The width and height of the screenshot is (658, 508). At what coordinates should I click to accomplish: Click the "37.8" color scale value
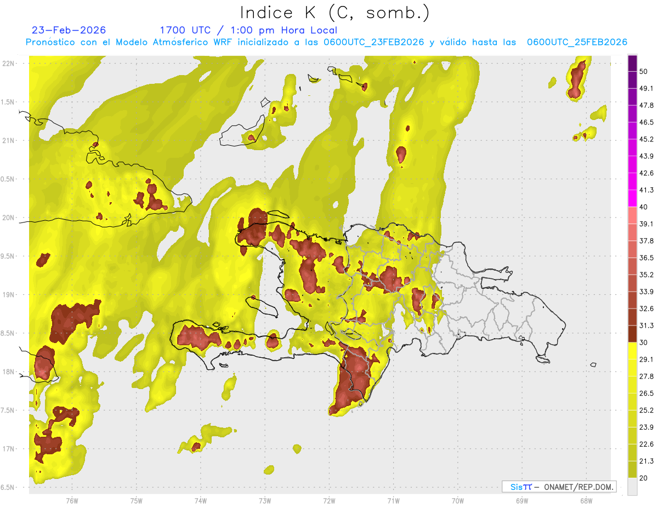pyautogui.click(x=646, y=241)
